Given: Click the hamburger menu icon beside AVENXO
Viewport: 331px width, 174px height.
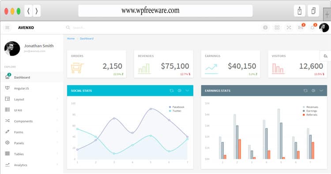Looking at the screenshot, I should pos(7,28).
